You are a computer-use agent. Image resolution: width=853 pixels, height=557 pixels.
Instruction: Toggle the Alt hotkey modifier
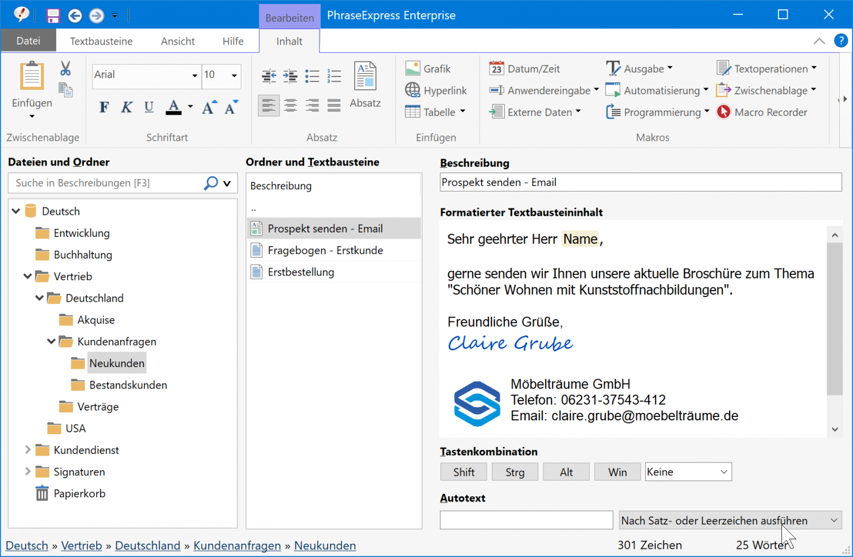567,472
